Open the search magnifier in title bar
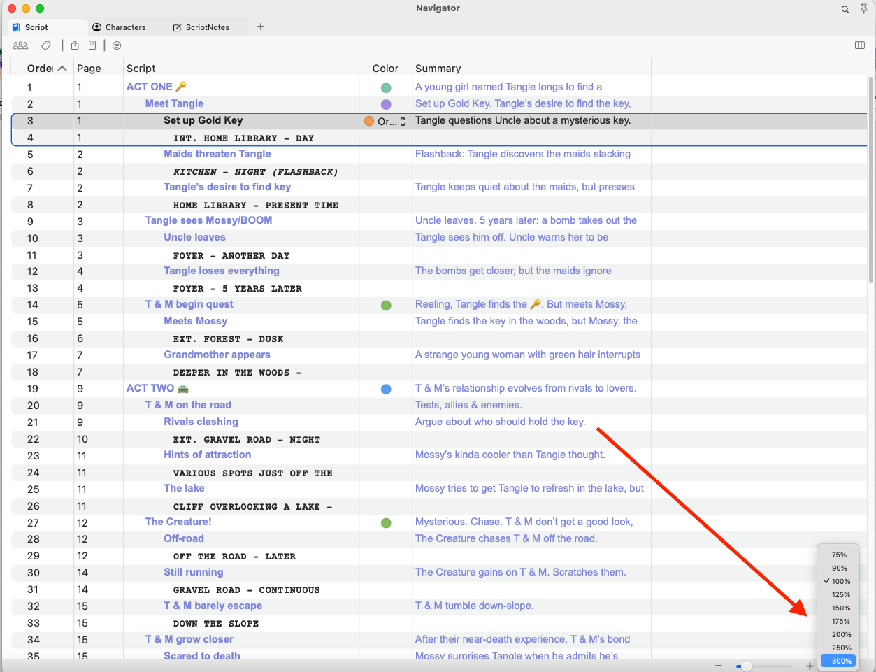876x672 pixels. [x=845, y=9]
